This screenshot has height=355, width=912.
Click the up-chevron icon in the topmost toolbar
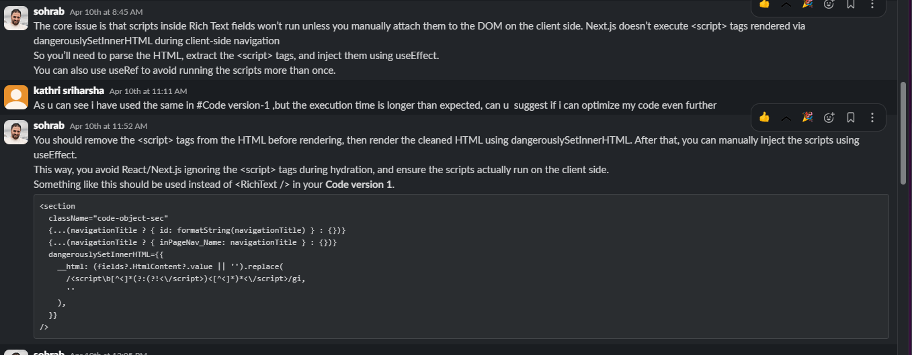[786, 4]
